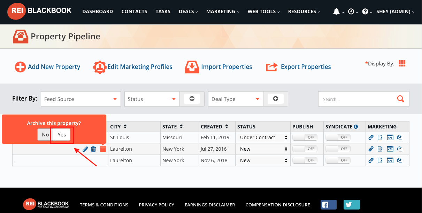Click Add New Property
Image resolution: width=422 pixels, height=213 pixels.
coord(47,67)
